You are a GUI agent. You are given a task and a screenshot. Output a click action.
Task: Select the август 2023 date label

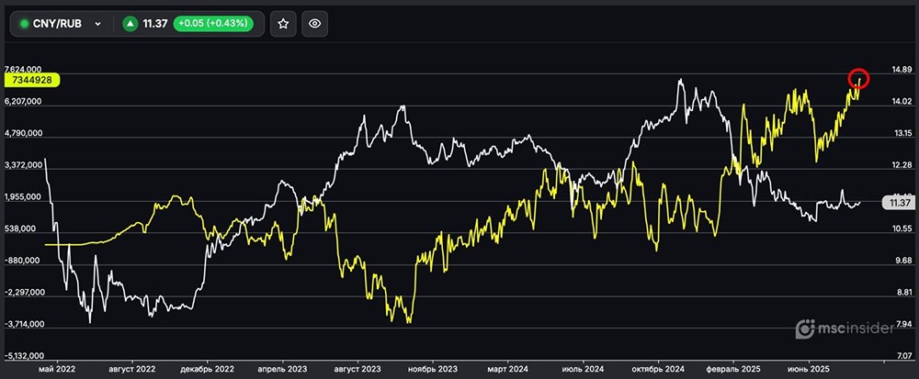(x=358, y=370)
